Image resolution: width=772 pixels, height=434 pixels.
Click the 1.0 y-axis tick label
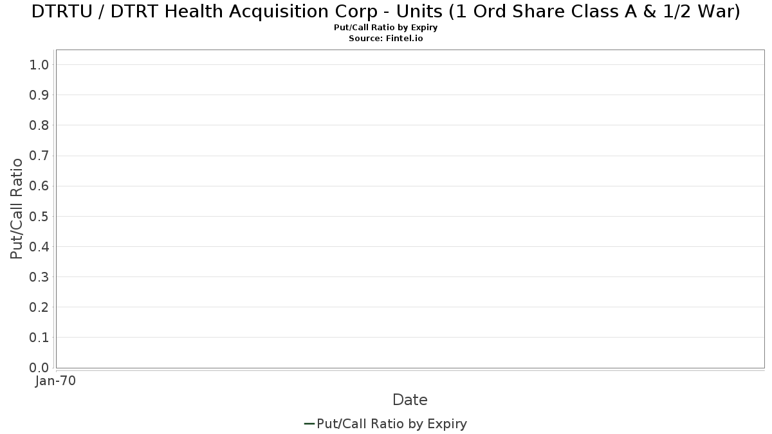click(39, 65)
